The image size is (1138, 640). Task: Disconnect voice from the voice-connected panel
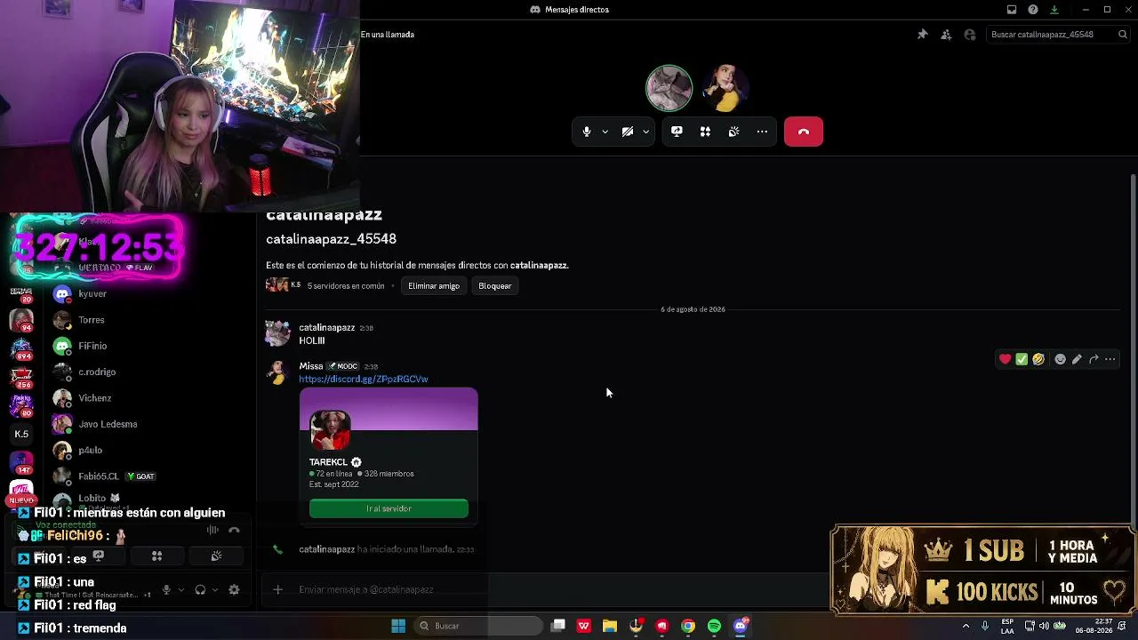234,530
